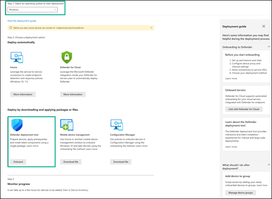
Task: Click the Mobile device management icon
Action: 67,125
